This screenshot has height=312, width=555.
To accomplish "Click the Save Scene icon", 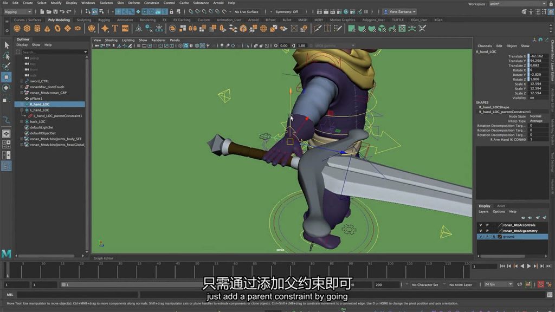I will click(x=55, y=12).
